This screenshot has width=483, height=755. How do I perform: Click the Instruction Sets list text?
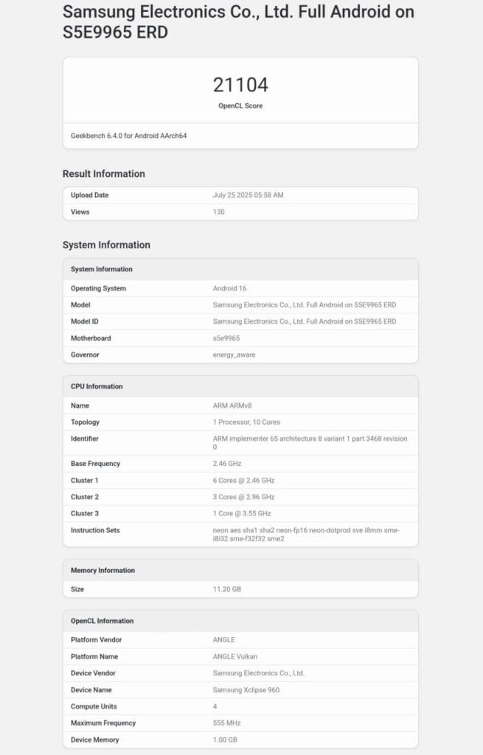pyautogui.click(x=306, y=535)
